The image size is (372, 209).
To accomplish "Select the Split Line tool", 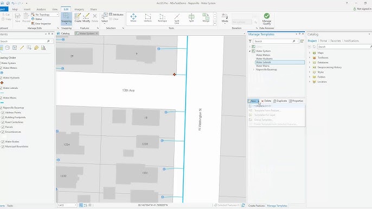I will (177, 19).
